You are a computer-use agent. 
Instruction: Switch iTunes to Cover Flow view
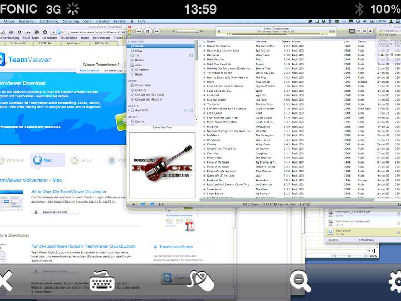pos(371,31)
